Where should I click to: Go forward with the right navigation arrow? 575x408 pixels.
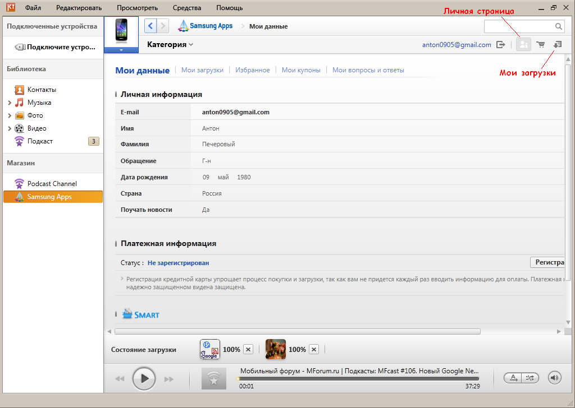point(163,26)
